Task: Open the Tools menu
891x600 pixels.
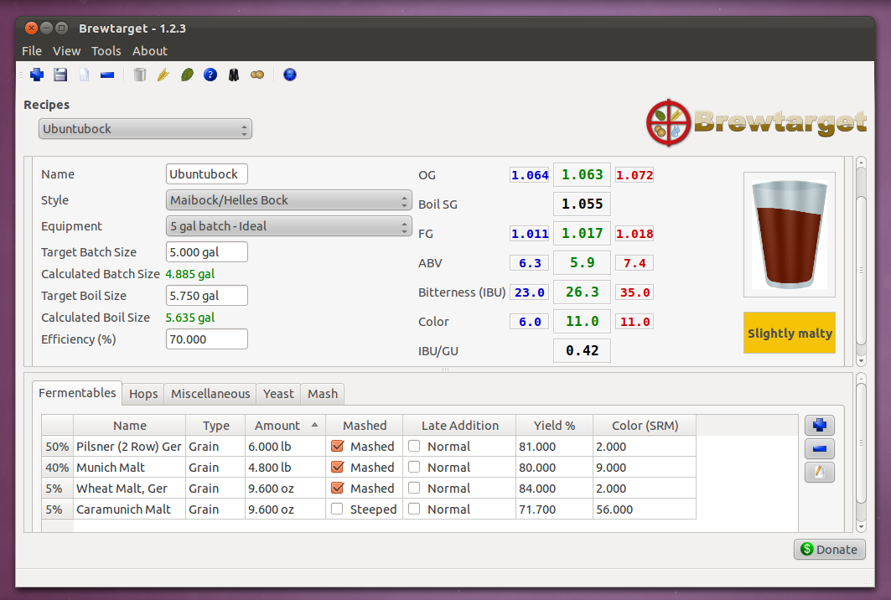Action: click(106, 51)
